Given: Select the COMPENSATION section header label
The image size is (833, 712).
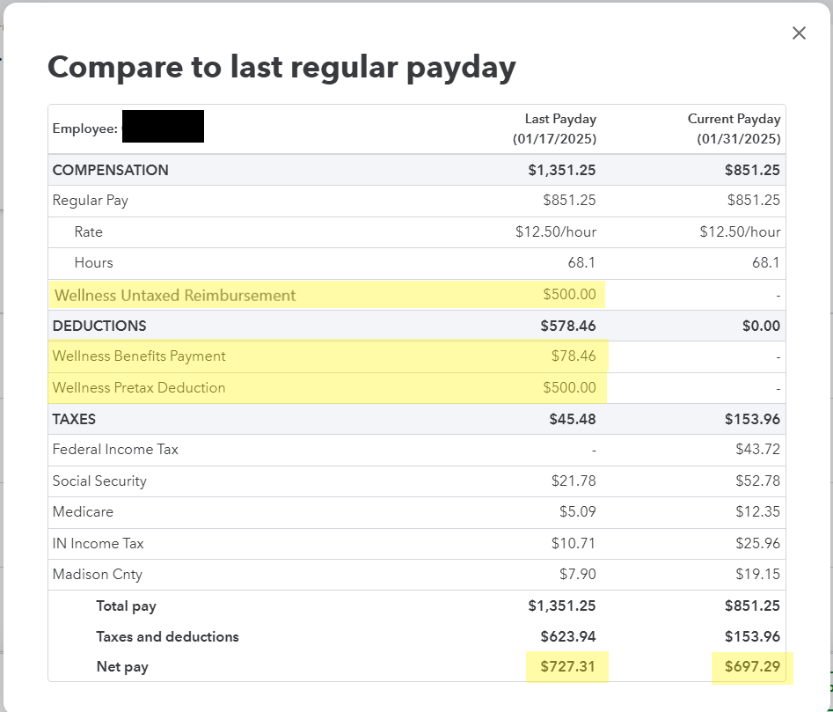Looking at the screenshot, I should coord(110,170).
